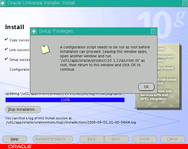Click the Oracle logo in red bar
The height and width of the screenshot is (149, 188).
(20, 146)
